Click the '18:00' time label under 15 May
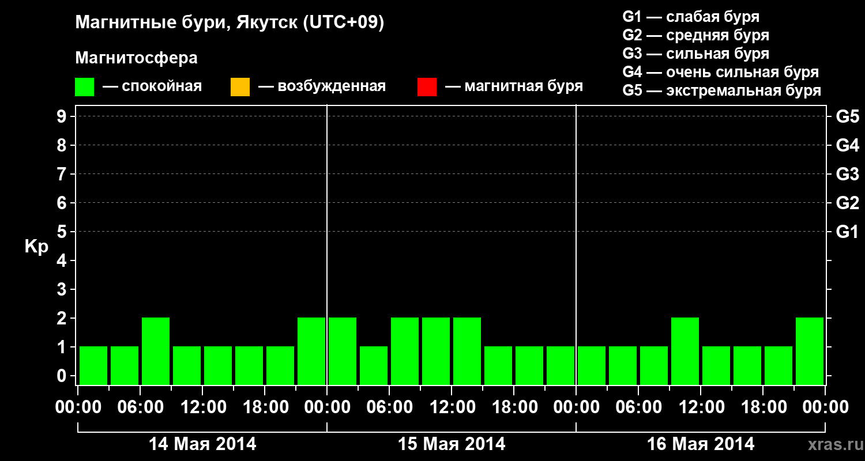Screen dimensions: 865x461 tap(515, 407)
